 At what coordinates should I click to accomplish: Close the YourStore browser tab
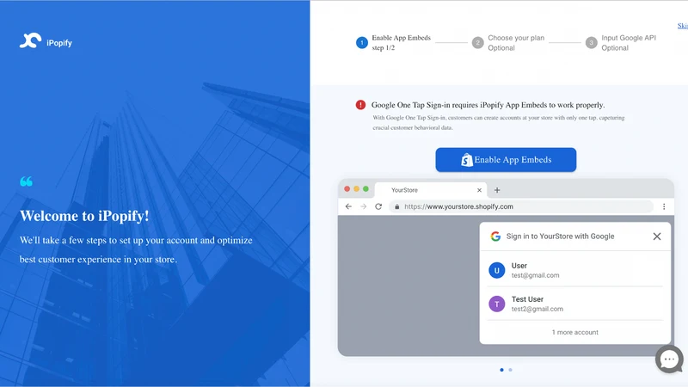coord(479,190)
